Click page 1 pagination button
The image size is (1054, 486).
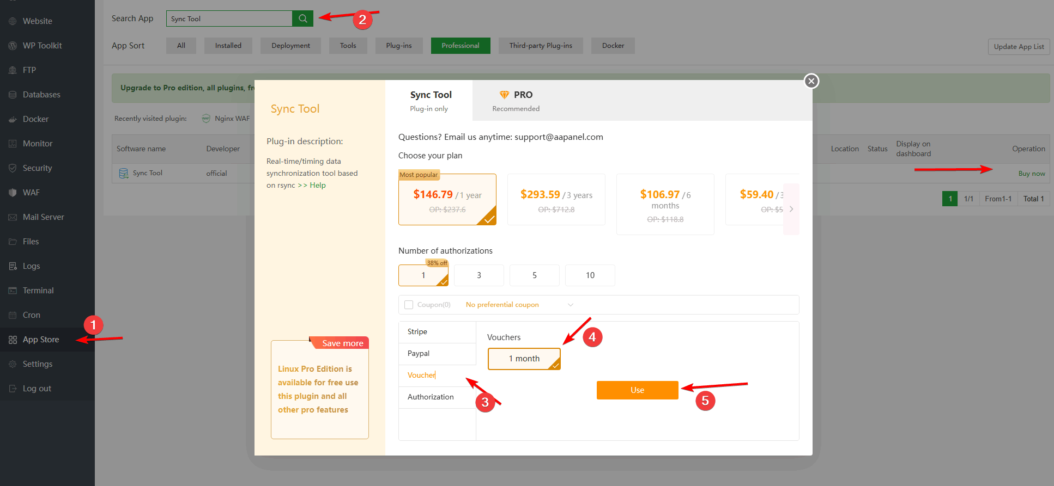coord(950,199)
